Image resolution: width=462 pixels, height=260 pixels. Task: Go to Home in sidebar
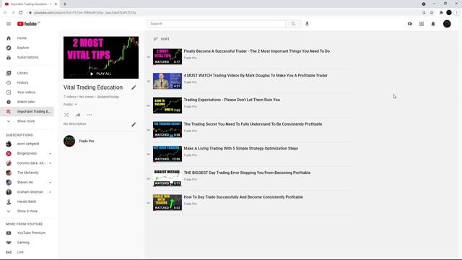[27, 38]
